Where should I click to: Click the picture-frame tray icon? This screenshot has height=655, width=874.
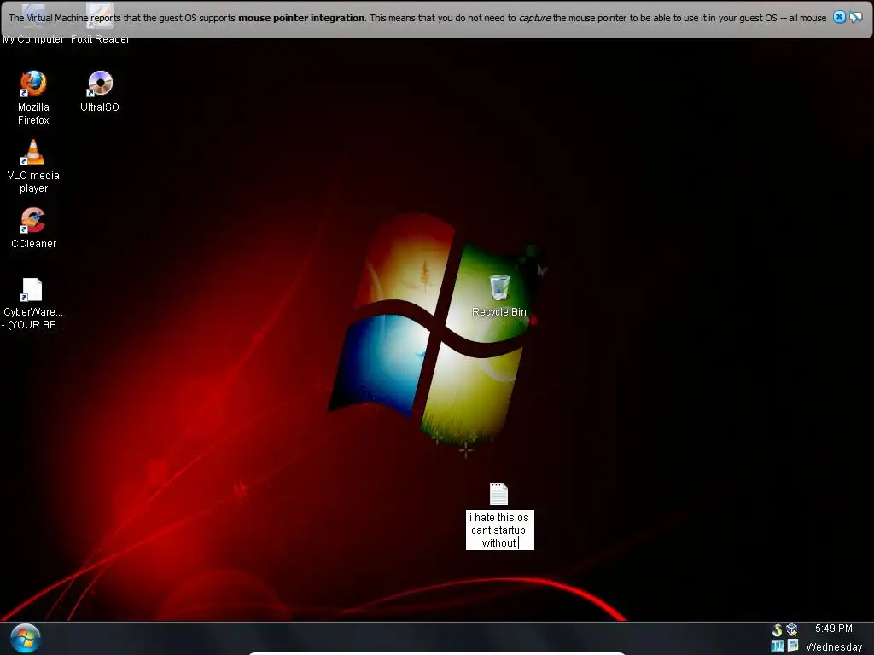click(793, 646)
